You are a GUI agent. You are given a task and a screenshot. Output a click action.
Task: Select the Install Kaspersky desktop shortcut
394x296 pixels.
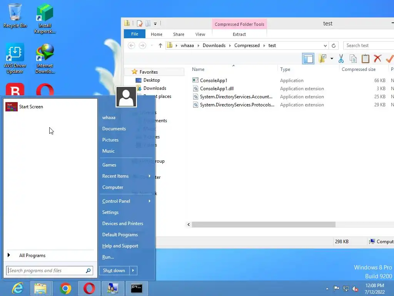[45, 18]
